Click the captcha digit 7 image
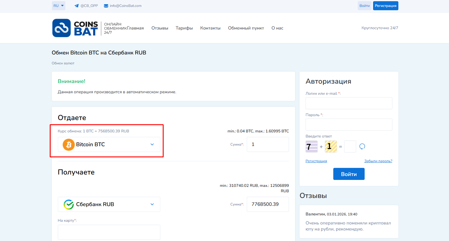 tap(311, 147)
